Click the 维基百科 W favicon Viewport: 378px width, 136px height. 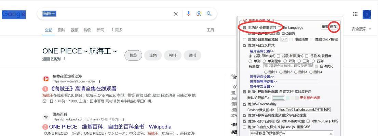(46, 117)
